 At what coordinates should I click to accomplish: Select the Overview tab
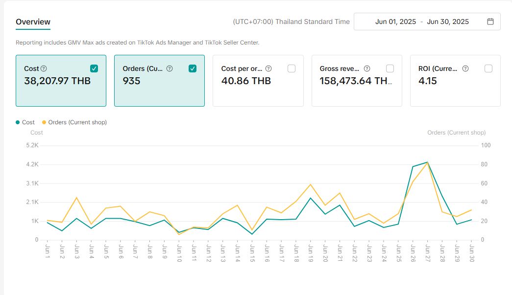point(33,22)
